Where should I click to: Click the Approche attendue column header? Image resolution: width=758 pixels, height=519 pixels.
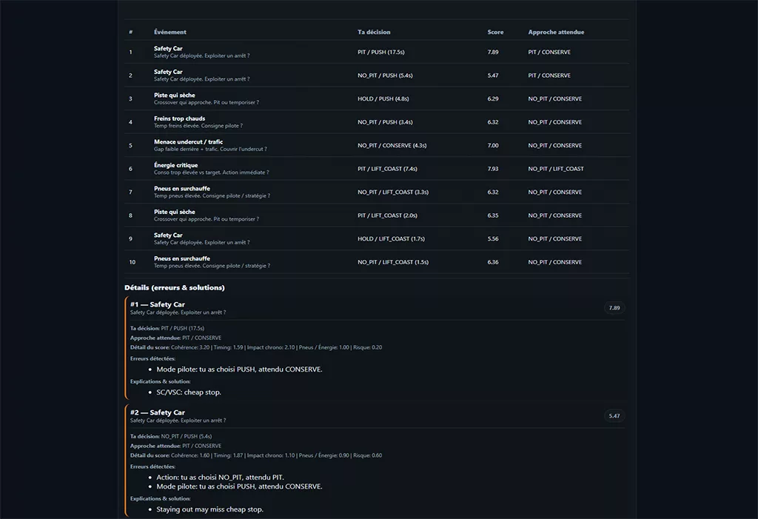pos(556,33)
